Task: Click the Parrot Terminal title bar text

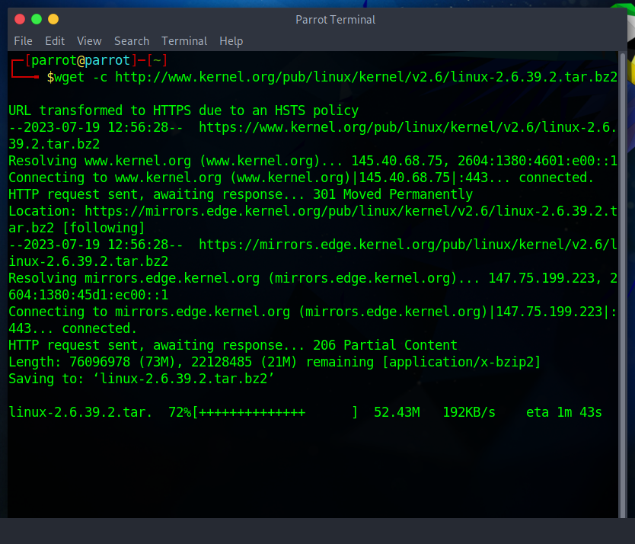Action: click(x=335, y=20)
